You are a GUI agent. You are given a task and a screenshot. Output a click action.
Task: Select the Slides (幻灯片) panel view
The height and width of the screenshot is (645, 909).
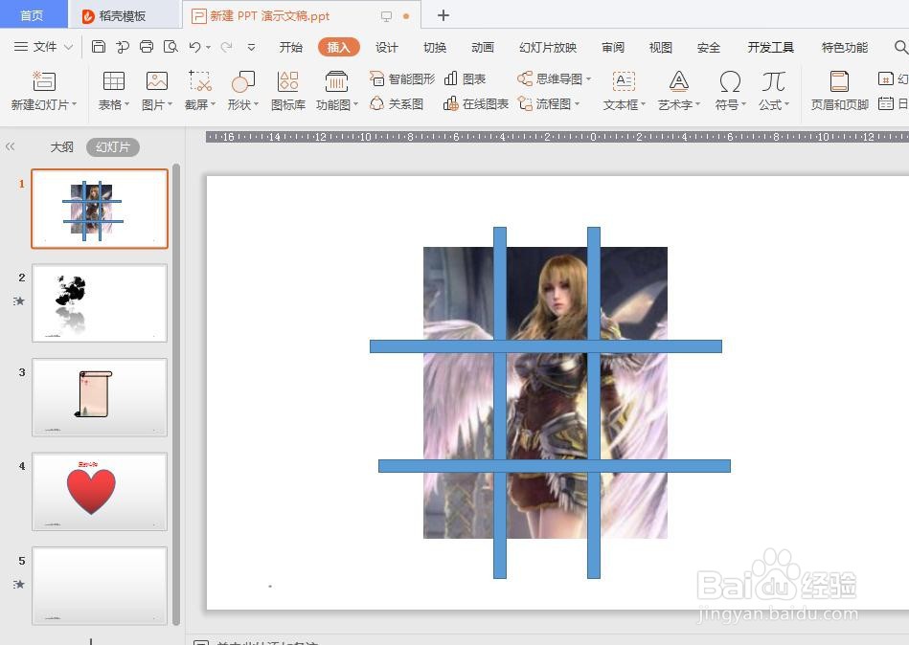click(x=112, y=147)
